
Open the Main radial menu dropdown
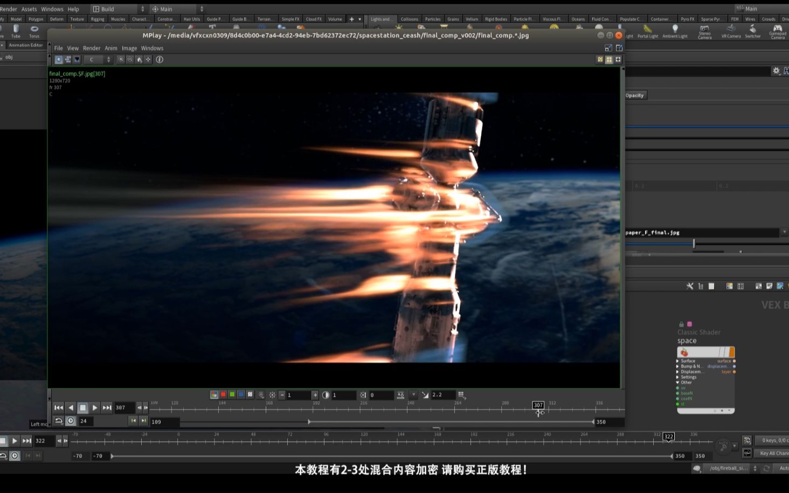[177, 9]
